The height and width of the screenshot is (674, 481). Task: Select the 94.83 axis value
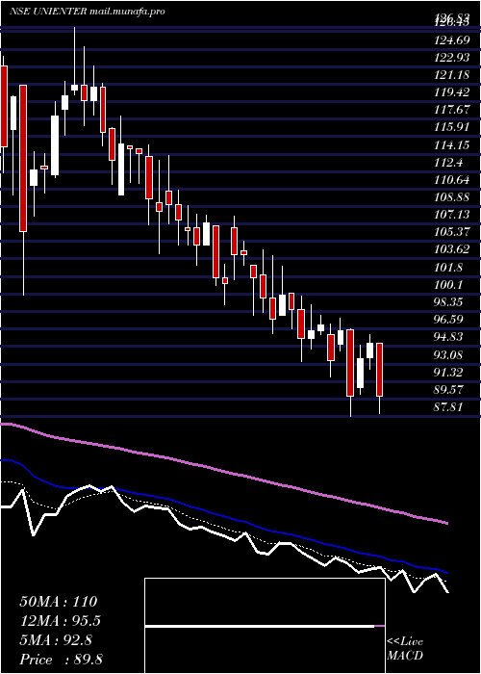[x=448, y=337]
